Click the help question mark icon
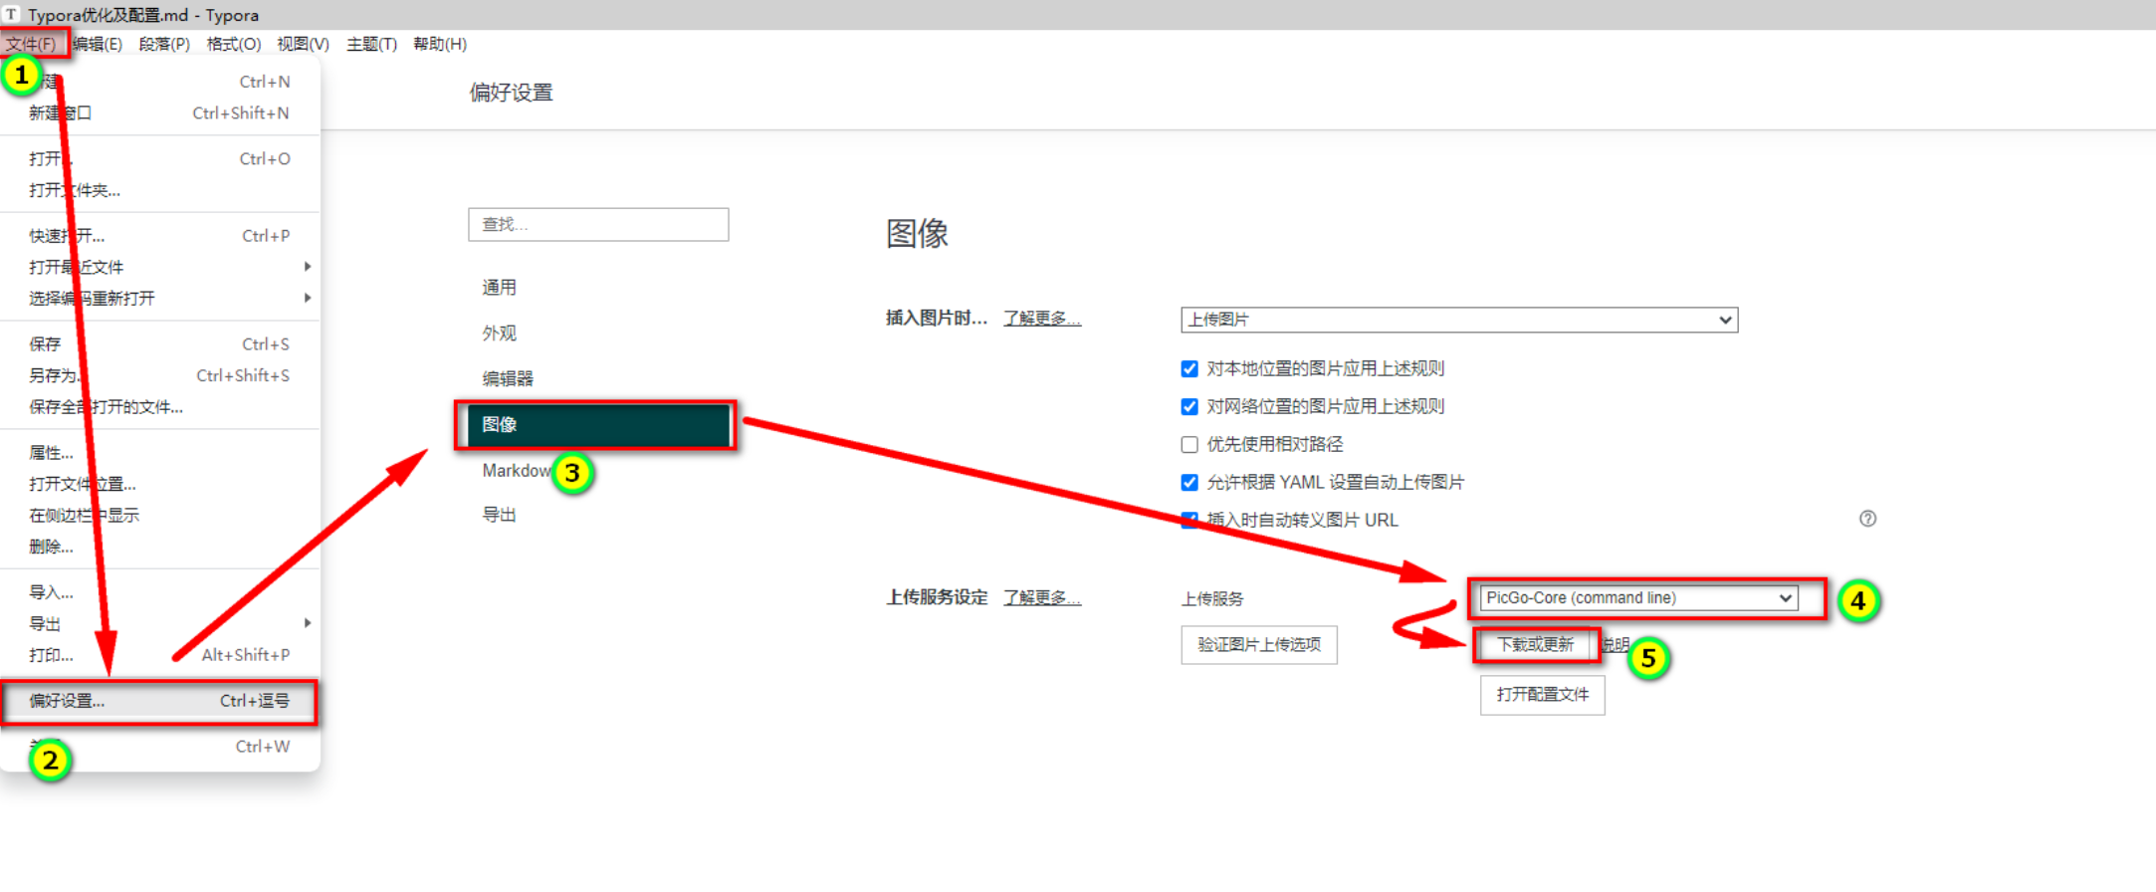Screen dimensions: 2156x892 tap(1867, 519)
